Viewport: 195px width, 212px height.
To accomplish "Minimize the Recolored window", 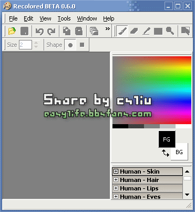I will click(168, 6).
